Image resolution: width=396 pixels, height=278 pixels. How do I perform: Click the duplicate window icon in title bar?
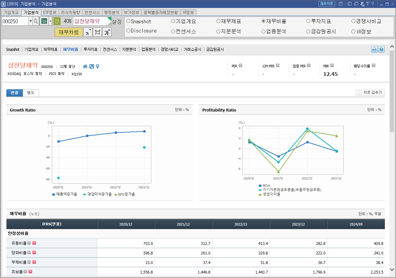click(356, 4)
